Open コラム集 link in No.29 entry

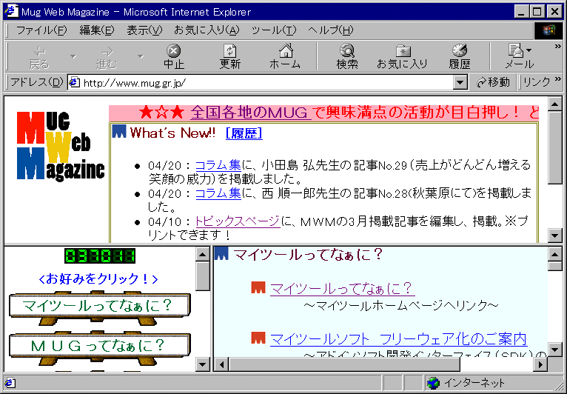coord(218,165)
